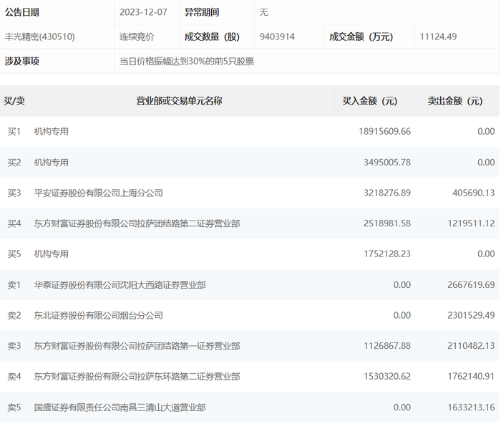The width and height of the screenshot is (501, 424).
Task: Click 东方财富证券拉萨团结路第二证券营业部
Action: (137, 223)
